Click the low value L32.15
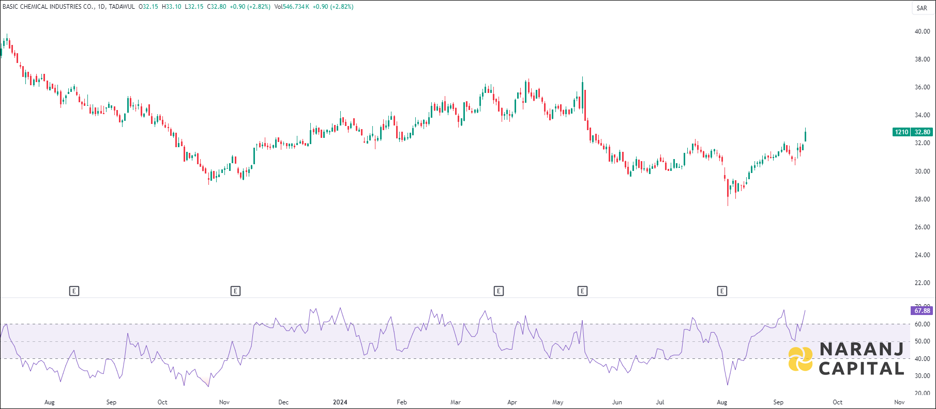936x409 pixels. [x=194, y=7]
